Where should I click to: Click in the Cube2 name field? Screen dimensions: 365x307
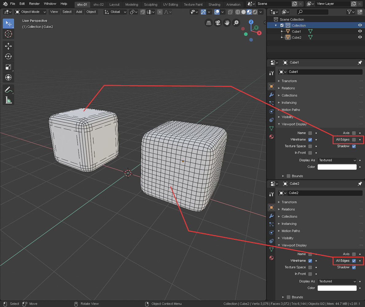point(324,193)
